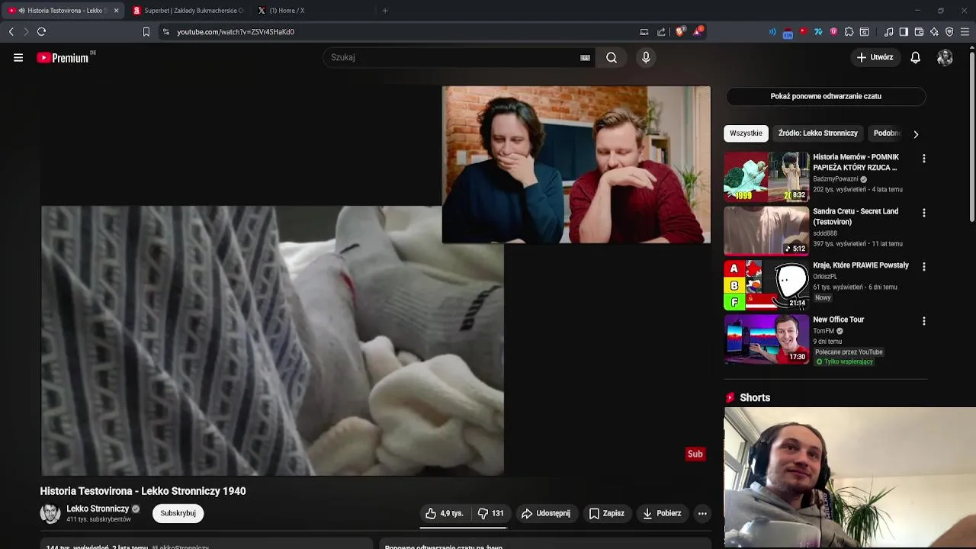
Task: Click the Udostępnij share button
Action: 546,513
